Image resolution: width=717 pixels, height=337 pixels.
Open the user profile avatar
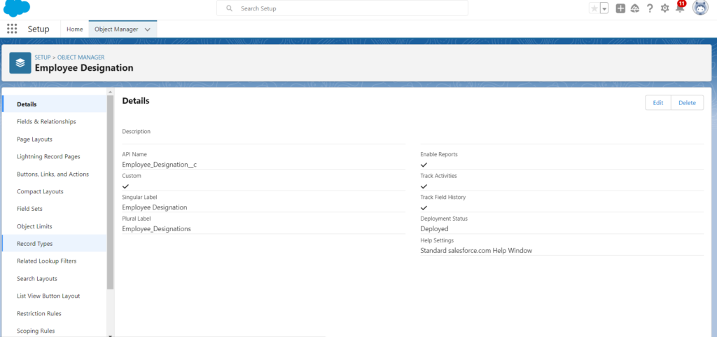point(700,8)
